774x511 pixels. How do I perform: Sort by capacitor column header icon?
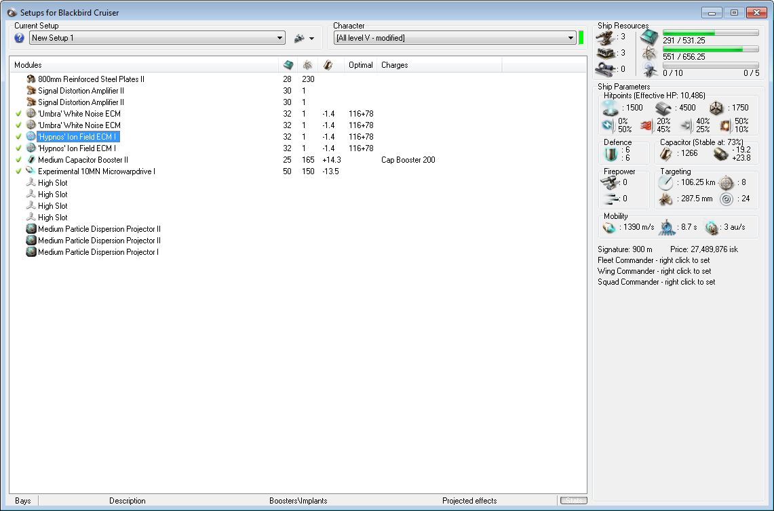point(328,65)
